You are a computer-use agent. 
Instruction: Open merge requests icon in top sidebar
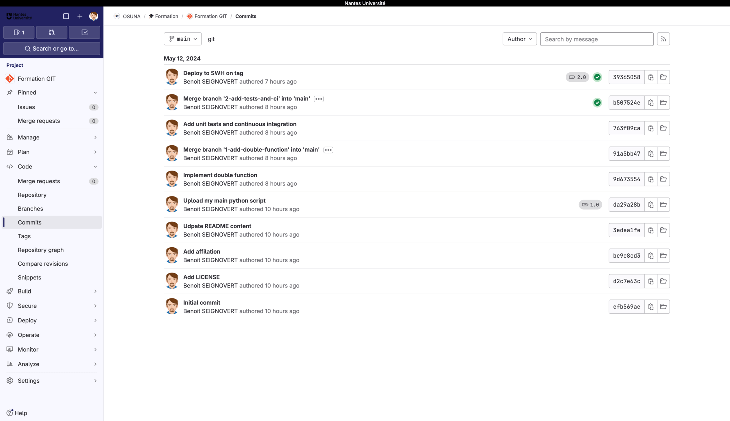click(52, 32)
